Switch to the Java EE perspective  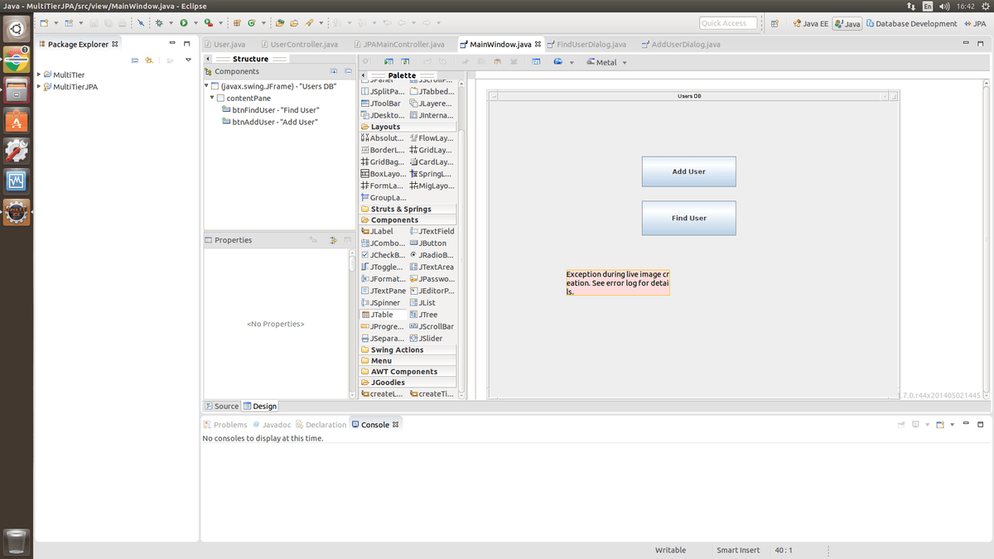[x=810, y=23]
